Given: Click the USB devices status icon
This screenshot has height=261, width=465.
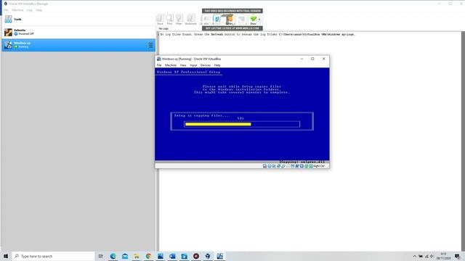Looking at the screenshot, I should [283, 166].
